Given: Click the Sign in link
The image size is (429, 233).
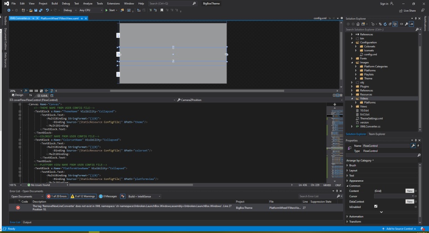Looking at the screenshot, I should (x=384, y=4).
